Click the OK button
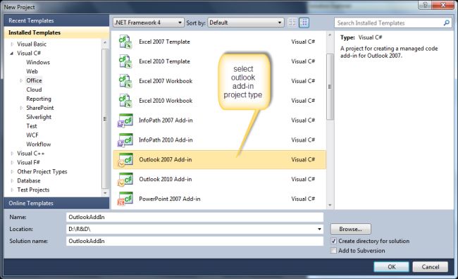The height and width of the screenshot is (279, 458). tap(391, 267)
